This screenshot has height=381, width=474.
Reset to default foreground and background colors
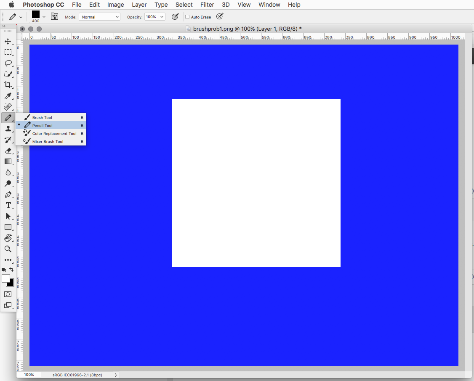pos(4,270)
